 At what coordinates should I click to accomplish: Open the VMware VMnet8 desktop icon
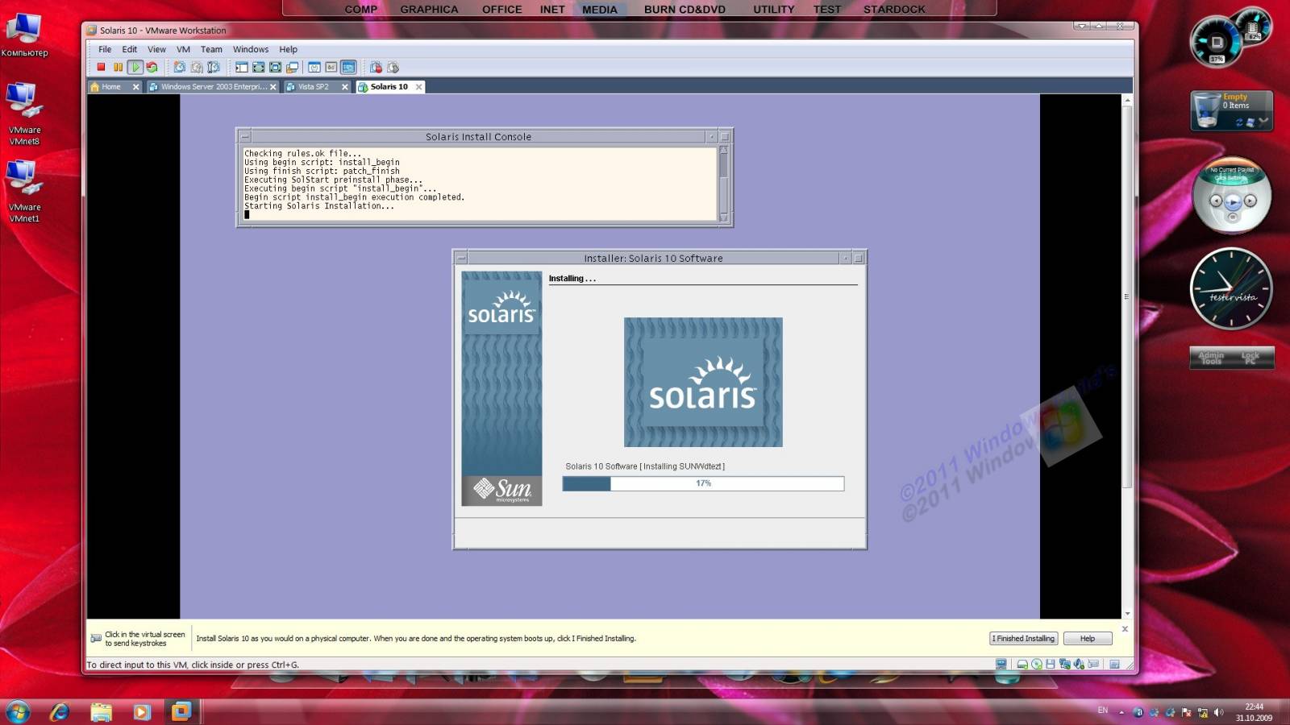[x=24, y=114]
